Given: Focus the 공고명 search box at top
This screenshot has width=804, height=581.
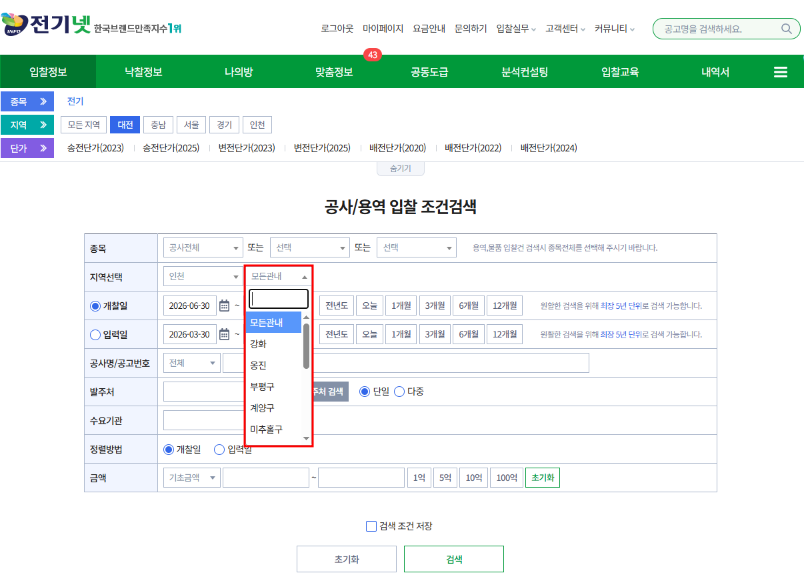Looking at the screenshot, I should click(719, 29).
